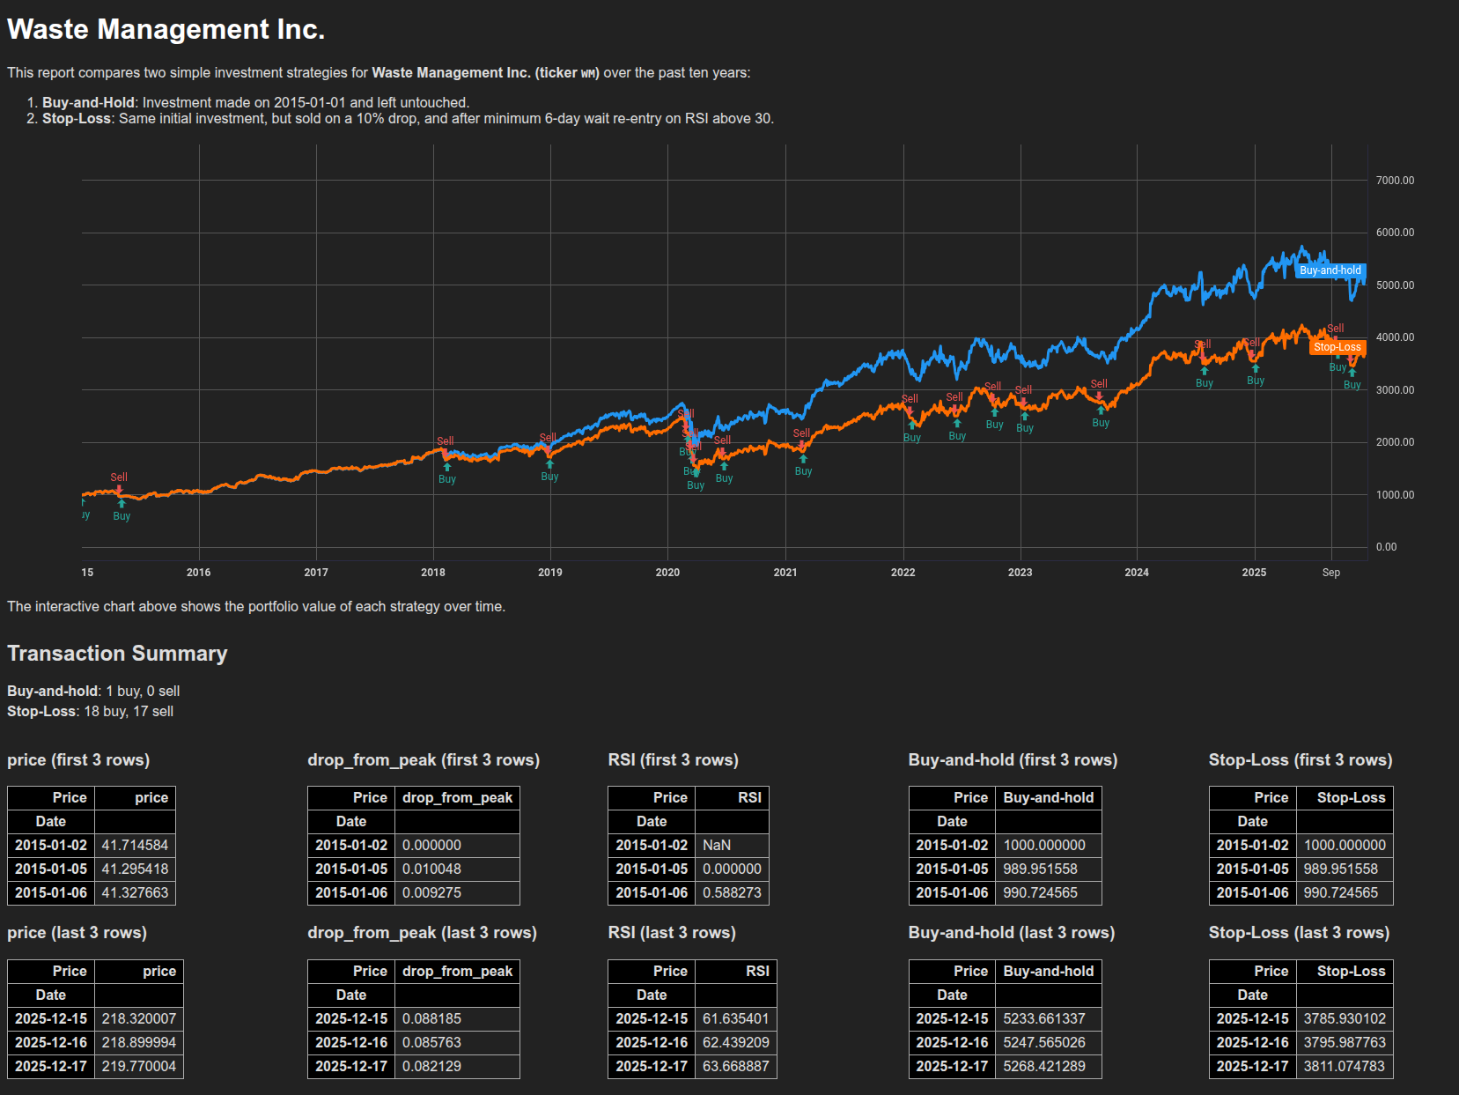Toggle the Stop-Loss series via its legend label
Image resolution: width=1459 pixels, height=1095 pixels.
click(x=1337, y=348)
